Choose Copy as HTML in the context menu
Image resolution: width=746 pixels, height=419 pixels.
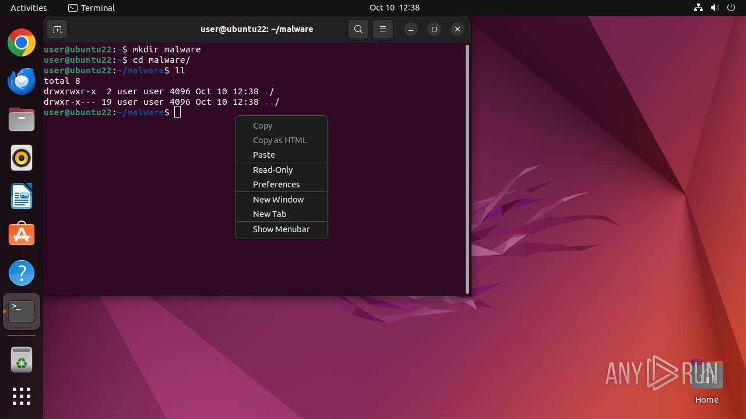tap(281, 140)
